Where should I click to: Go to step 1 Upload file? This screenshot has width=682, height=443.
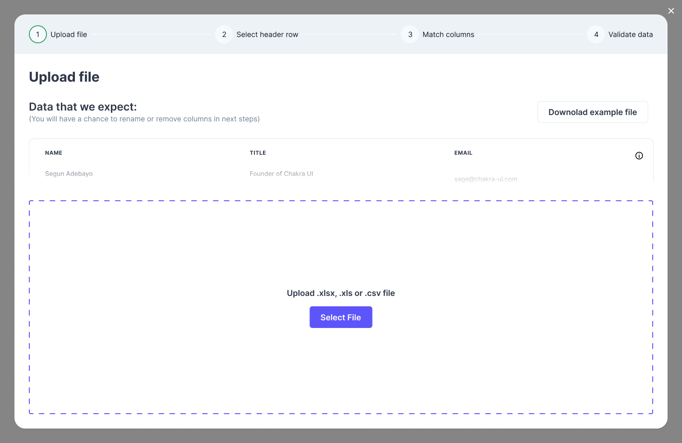58,34
